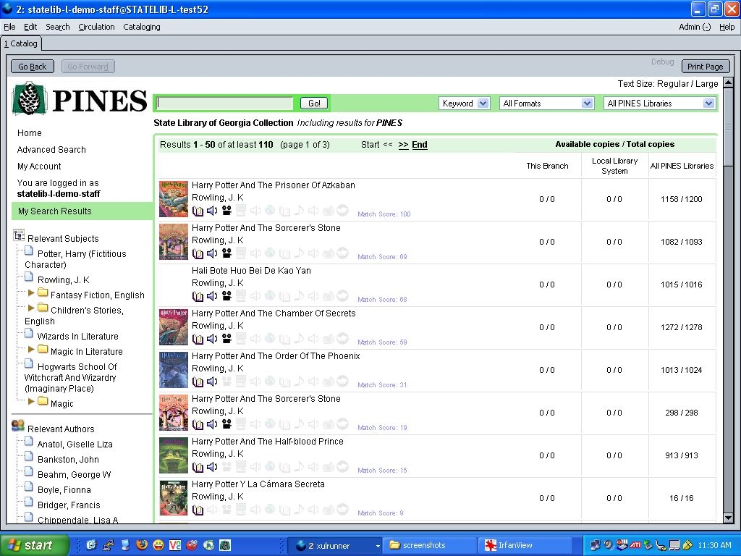
Task: Click the catalog search text field
Action: pyautogui.click(x=225, y=104)
